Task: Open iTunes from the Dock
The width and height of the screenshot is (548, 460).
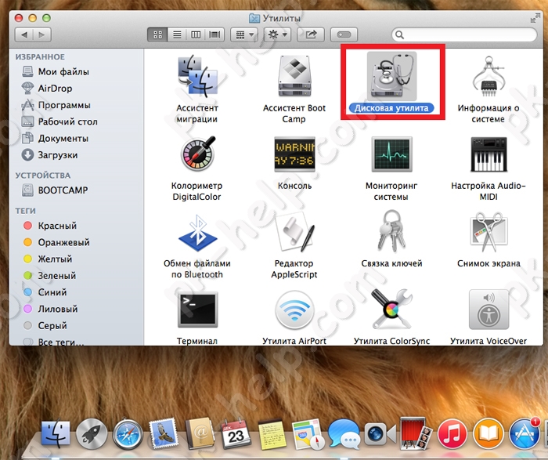Action: click(452, 434)
